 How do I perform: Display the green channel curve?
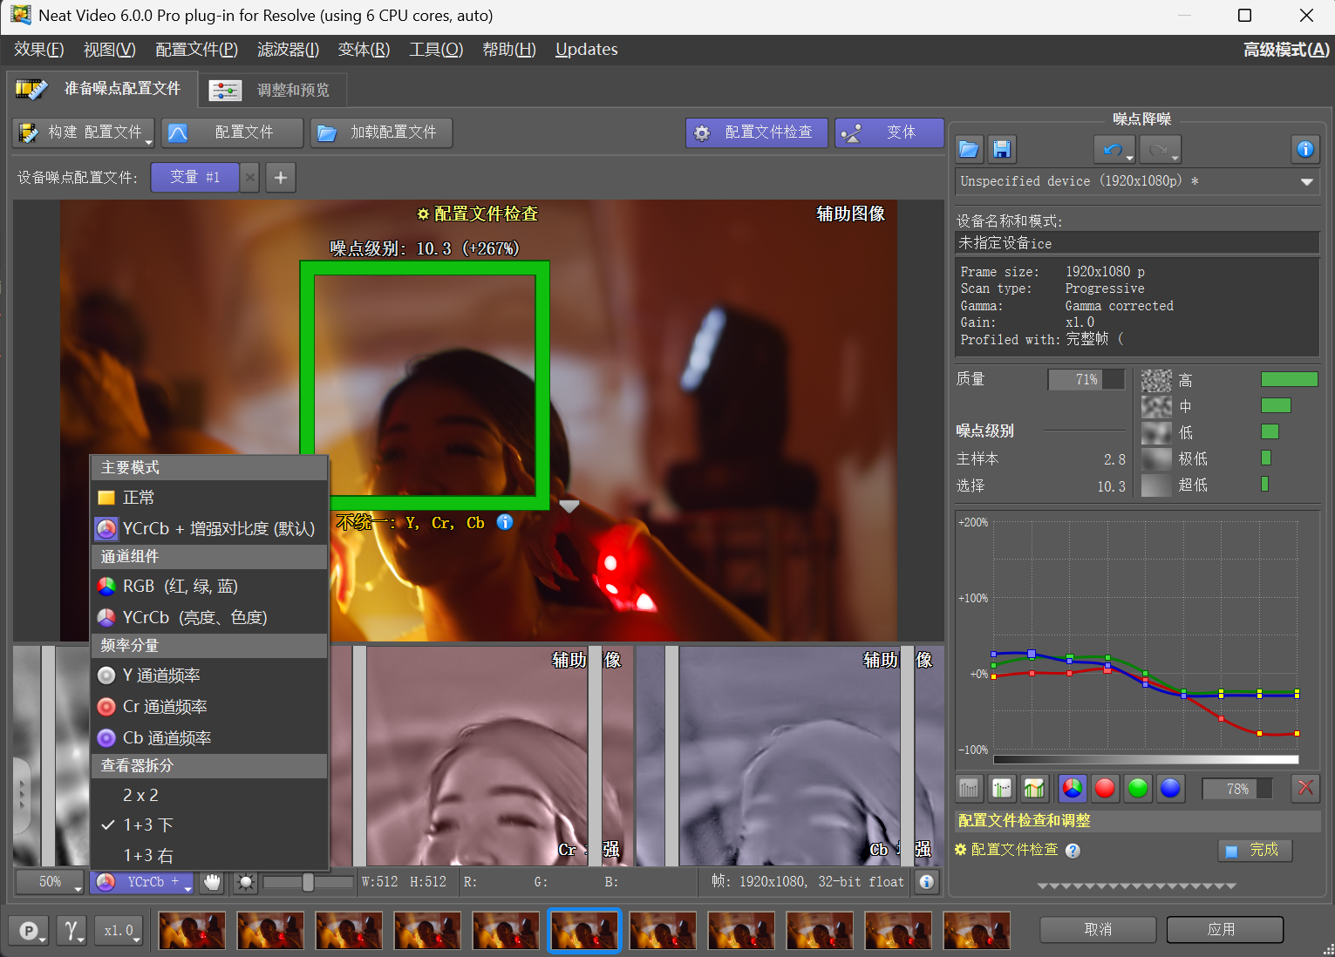click(1138, 789)
